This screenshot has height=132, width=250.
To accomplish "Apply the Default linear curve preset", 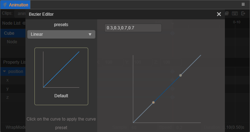I will point(61,76).
